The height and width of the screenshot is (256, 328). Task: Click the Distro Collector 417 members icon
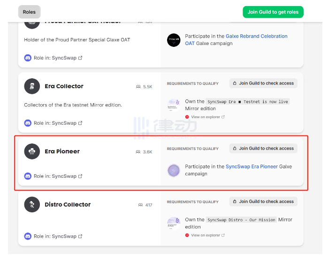(141, 205)
